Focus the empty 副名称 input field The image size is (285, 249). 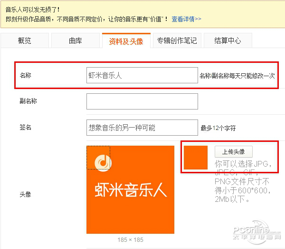(142, 101)
